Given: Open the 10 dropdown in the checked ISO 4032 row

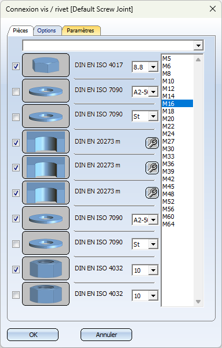Looking at the screenshot, I should pyautogui.click(x=154, y=270).
